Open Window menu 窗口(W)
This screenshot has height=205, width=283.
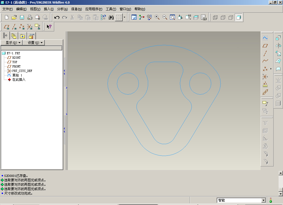125,9
